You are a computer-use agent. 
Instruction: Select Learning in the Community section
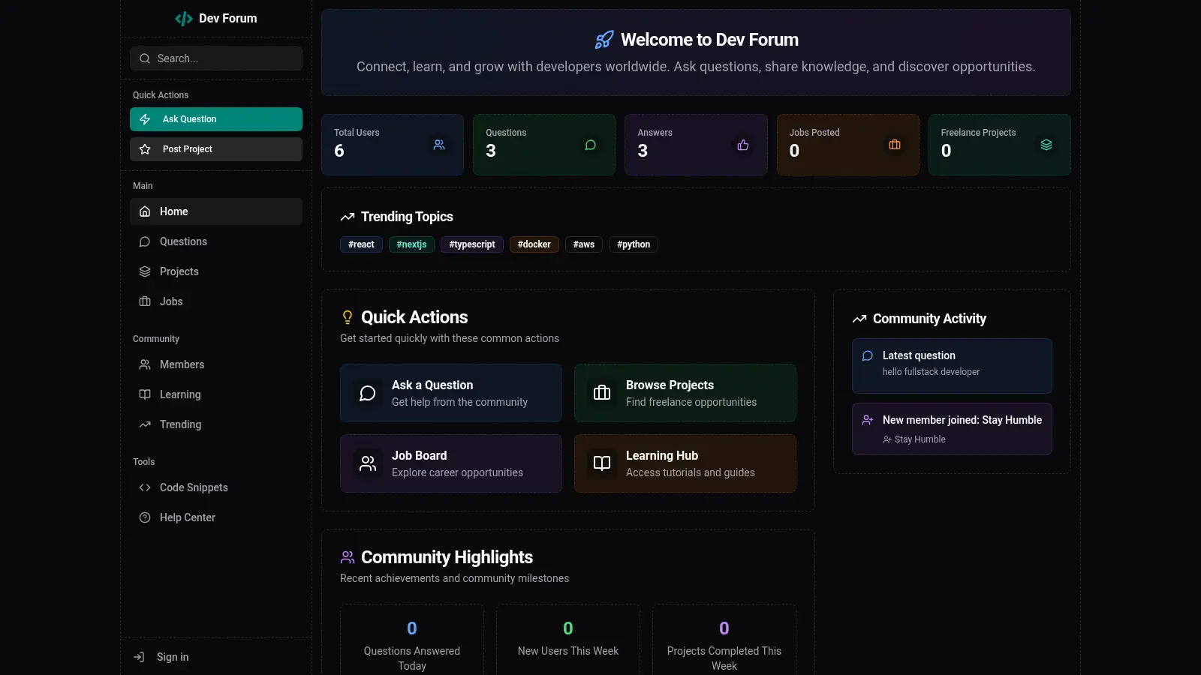click(216, 394)
